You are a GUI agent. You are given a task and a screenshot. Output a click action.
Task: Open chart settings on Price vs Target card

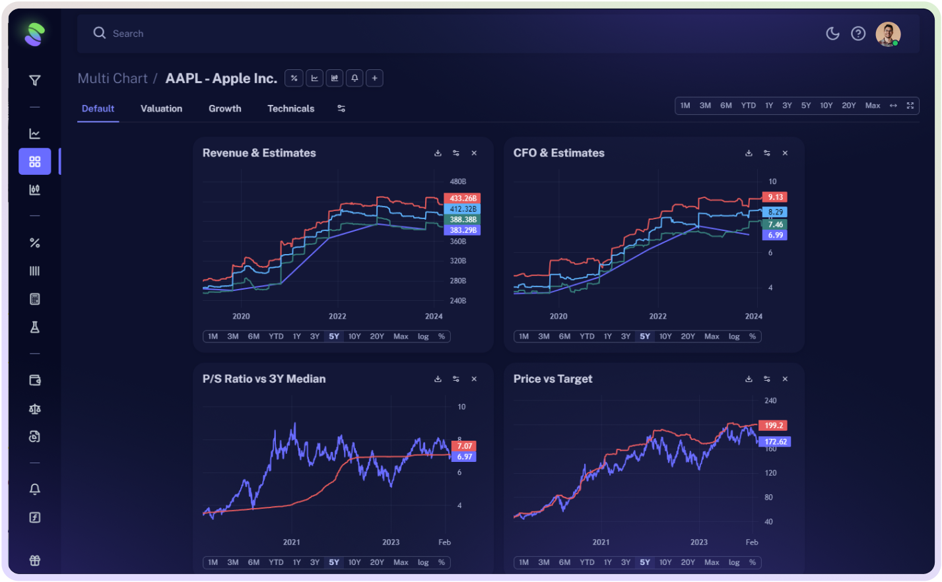click(x=766, y=379)
